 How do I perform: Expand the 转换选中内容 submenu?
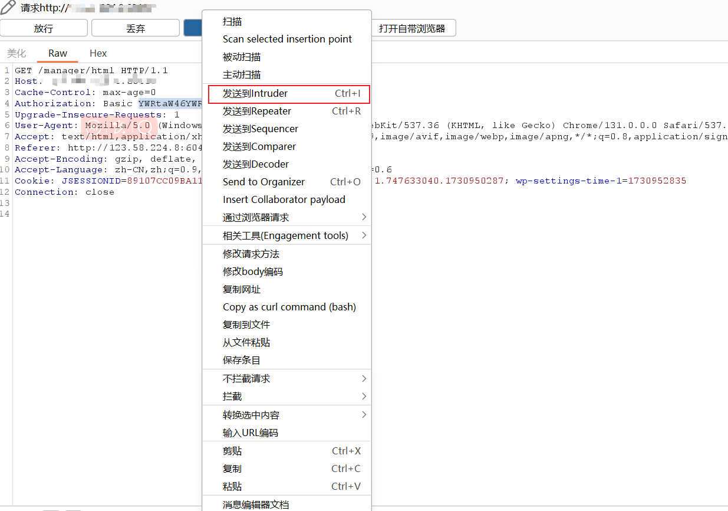pos(364,415)
